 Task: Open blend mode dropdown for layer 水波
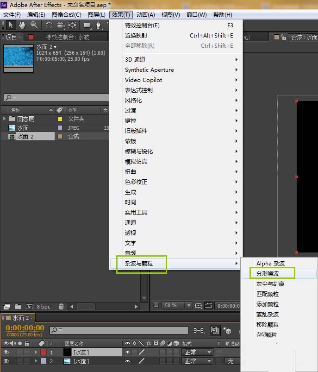pyautogui.click(x=197, y=352)
